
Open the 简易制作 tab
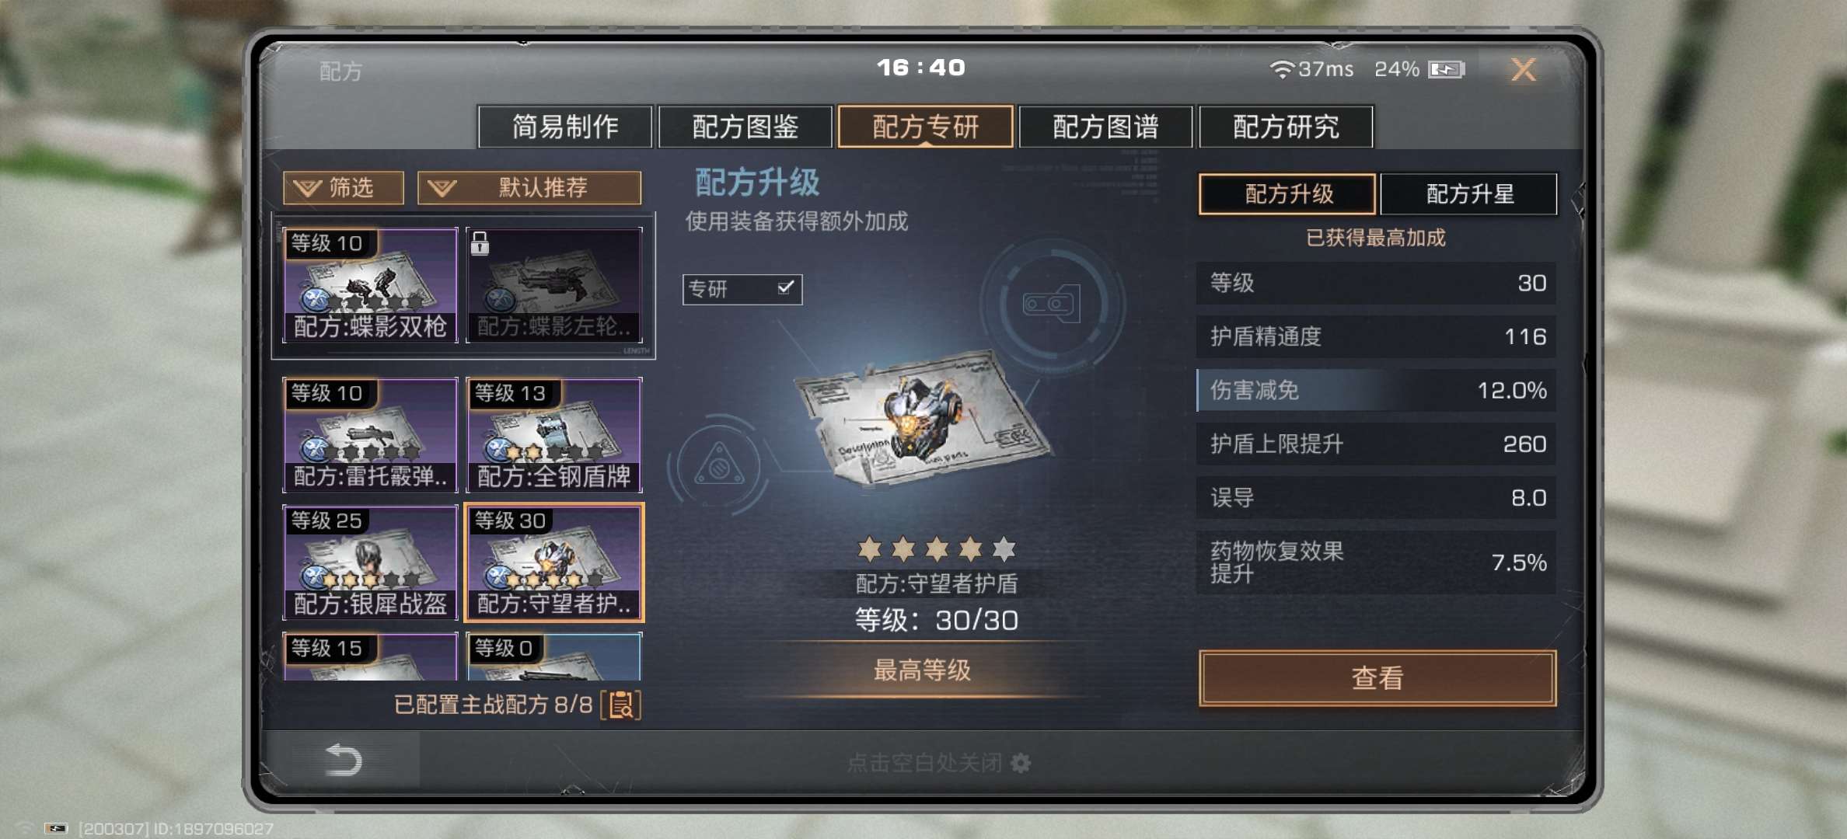pos(565,127)
